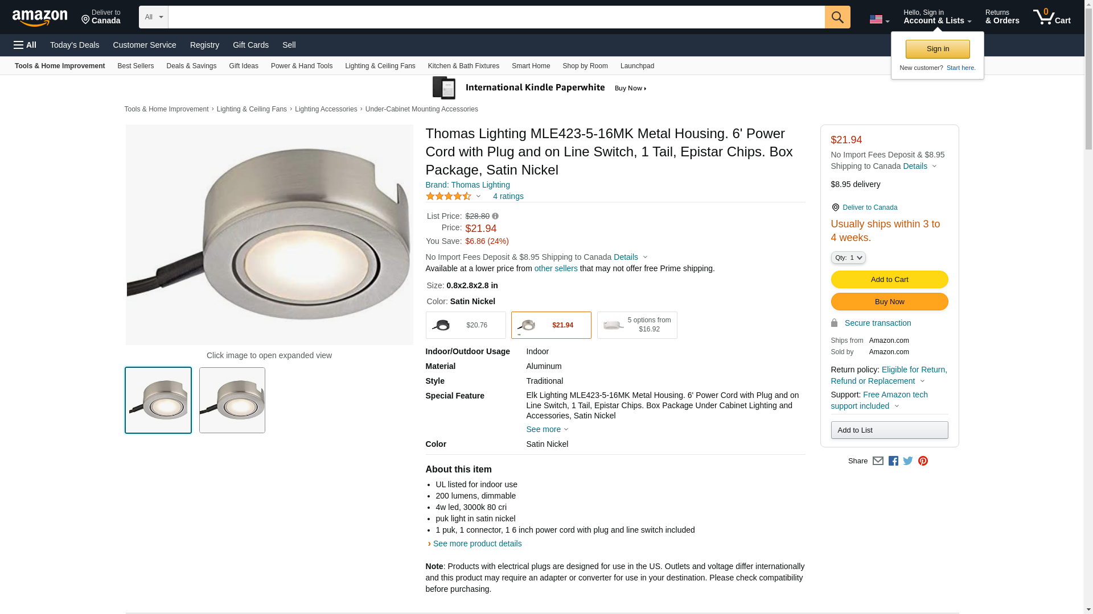Share the product on Twitter
Screen dimensions: 1093x614
click(x=908, y=461)
